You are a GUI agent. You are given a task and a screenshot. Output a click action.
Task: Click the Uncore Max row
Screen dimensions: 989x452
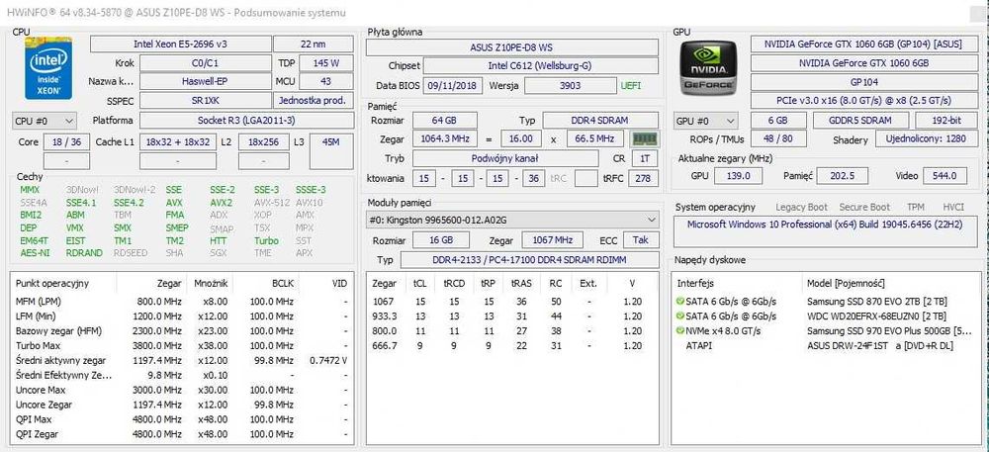[x=182, y=390]
